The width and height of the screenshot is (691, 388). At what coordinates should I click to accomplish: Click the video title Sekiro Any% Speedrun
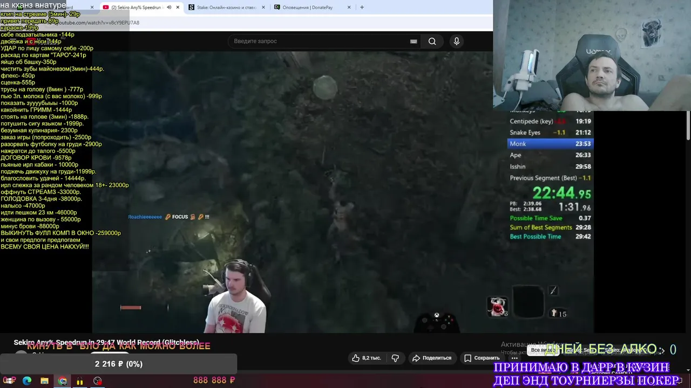[106, 342]
